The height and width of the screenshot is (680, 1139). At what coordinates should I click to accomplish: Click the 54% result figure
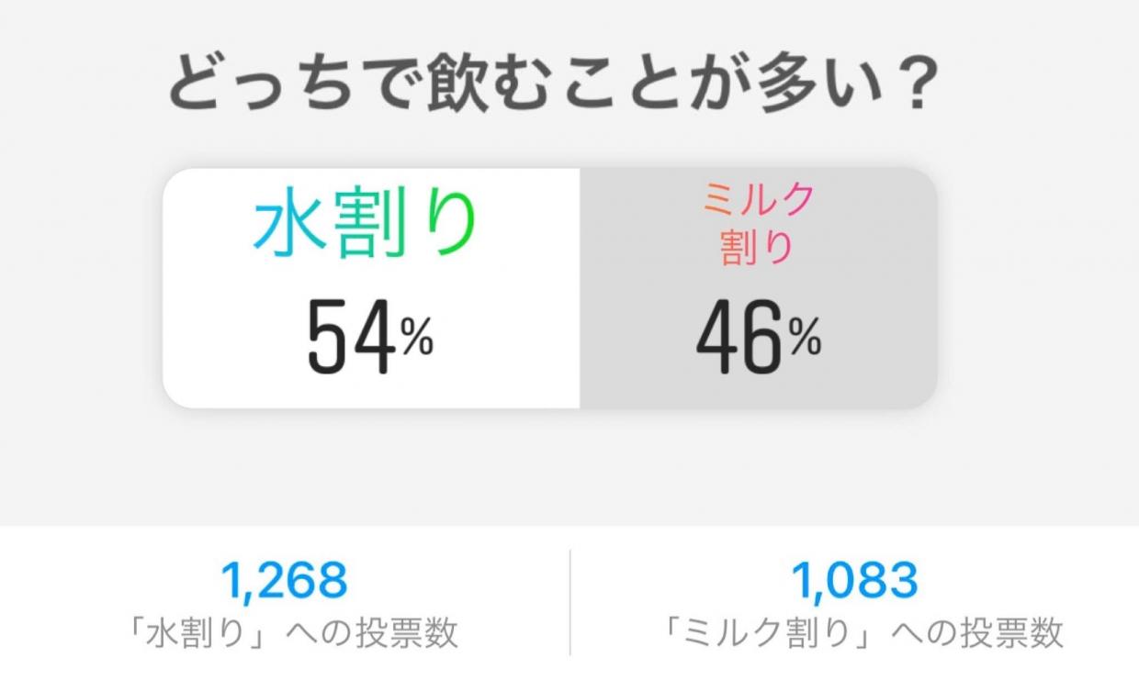(x=369, y=340)
